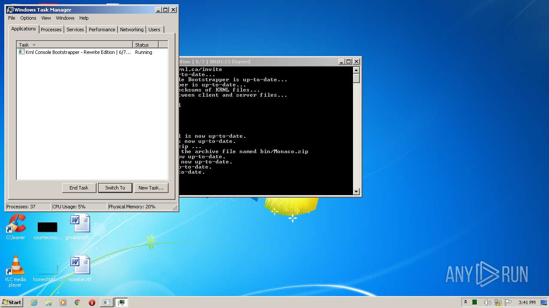
Task: Select the VLC media player desktop shortcut
Action: [x=15, y=271]
